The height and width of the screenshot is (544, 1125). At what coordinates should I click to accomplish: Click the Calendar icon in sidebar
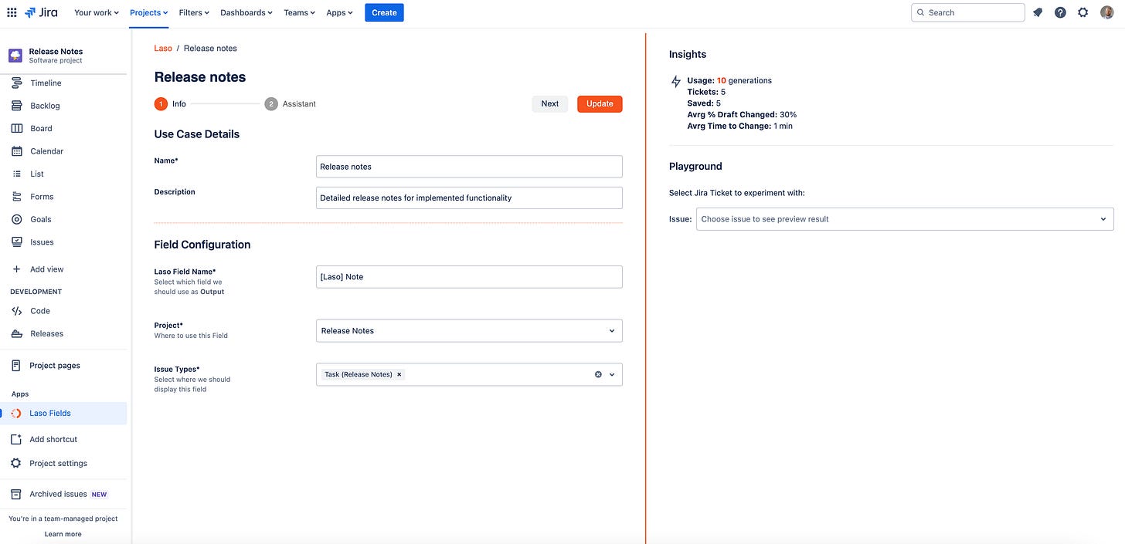(16, 151)
